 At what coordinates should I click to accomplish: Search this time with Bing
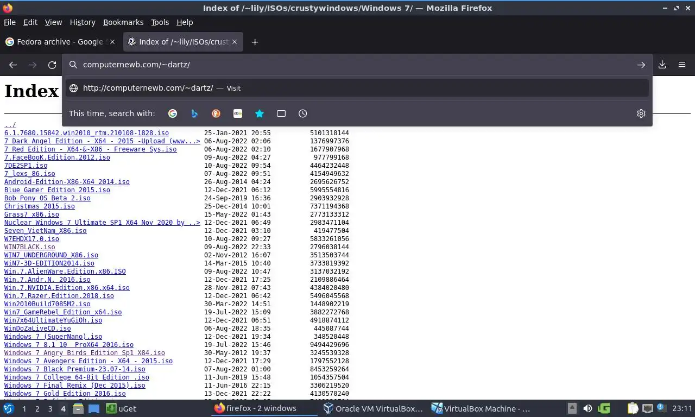tap(194, 113)
